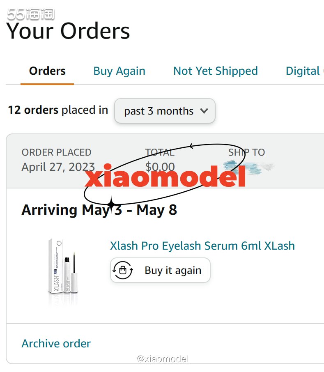Viewport: 324px width, 372px height.
Task: Click the blurred Ship To recipient name
Action: coord(248,167)
